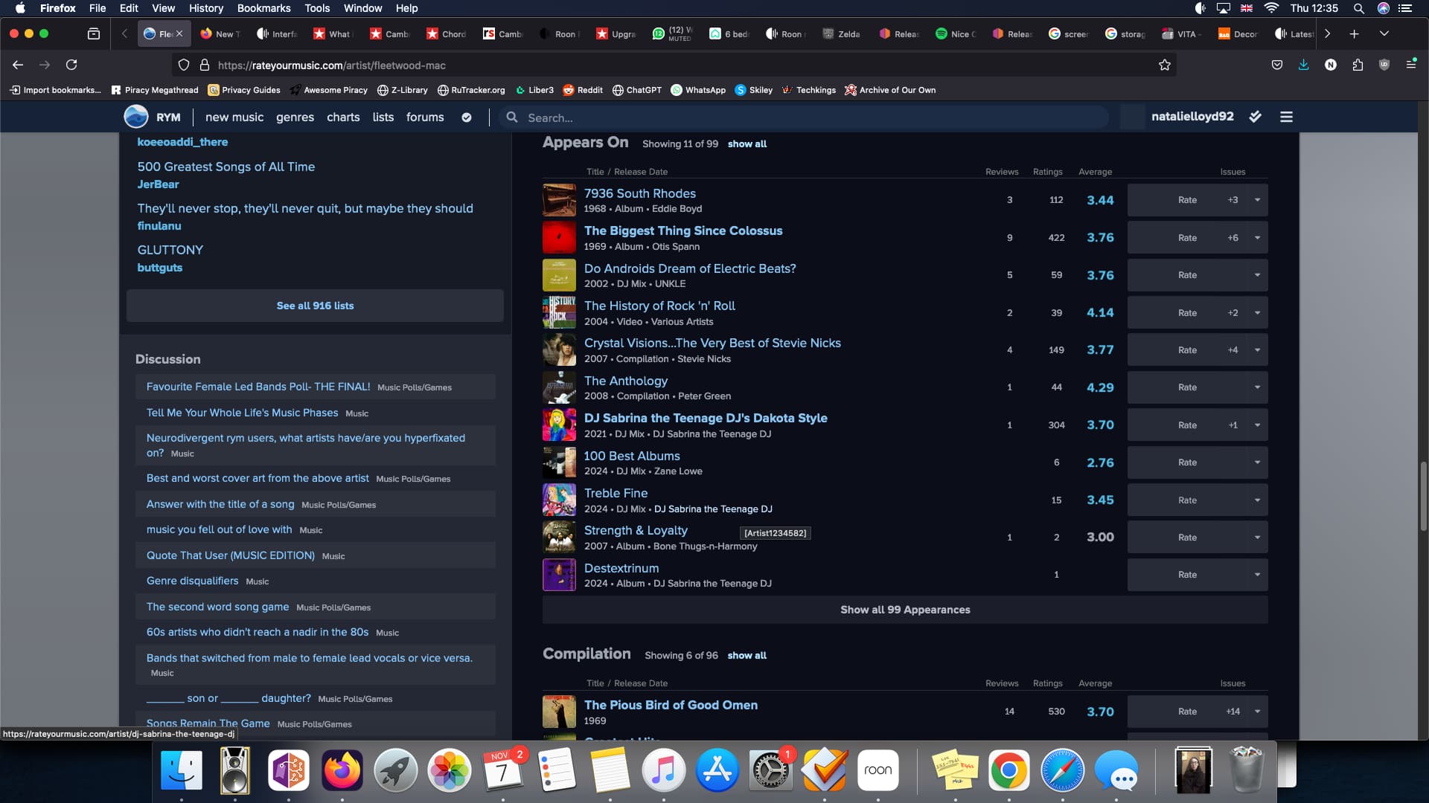Click Rate button for Strength & Loyalty
Image resolution: width=1429 pixels, height=803 pixels.
coord(1187,538)
